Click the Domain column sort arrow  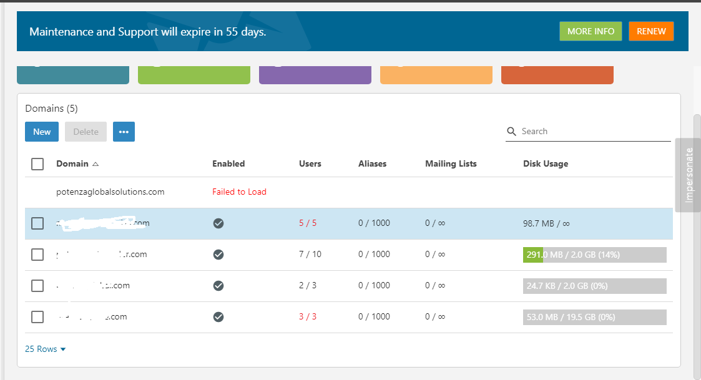(x=96, y=164)
